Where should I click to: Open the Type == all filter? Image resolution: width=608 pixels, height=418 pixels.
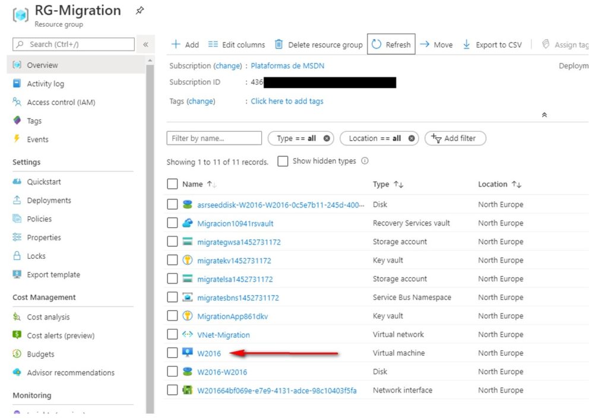click(x=297, y=138)
